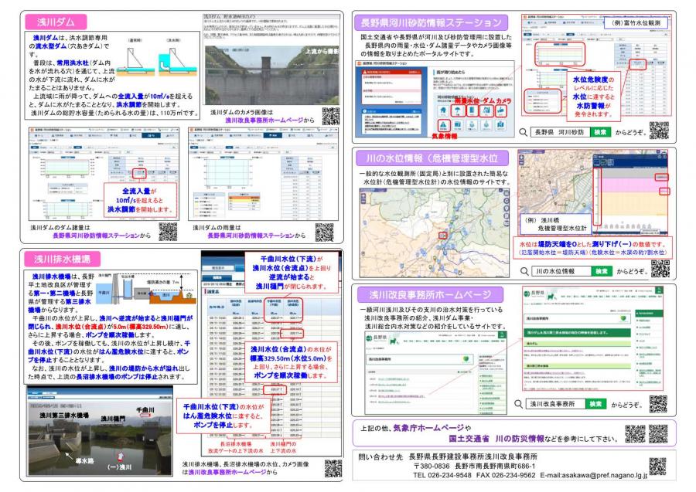696x492 pixels.
Task: Click the 検索 button next to 長野県 河川砂防
Action: click(x=600, y=132)
